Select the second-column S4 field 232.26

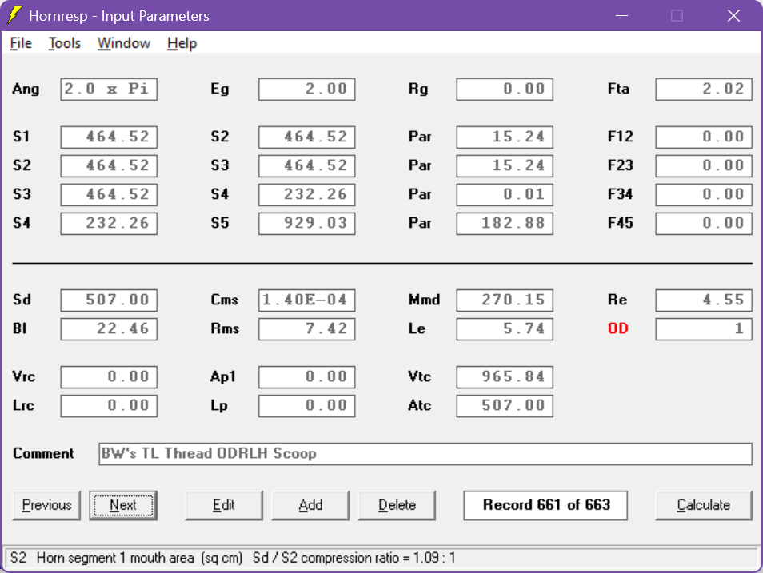(x=307, y=194)
